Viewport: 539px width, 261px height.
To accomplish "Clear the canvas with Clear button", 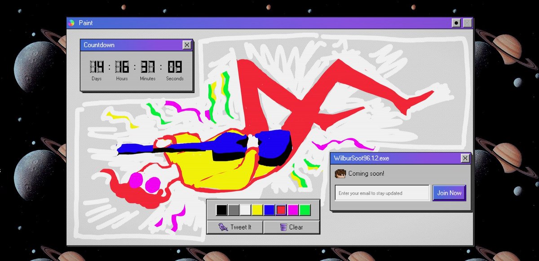I will click(x=292, y=227).
